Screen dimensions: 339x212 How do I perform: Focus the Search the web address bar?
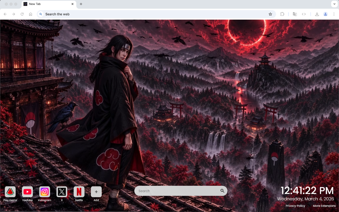pyautogui.click(x=156, y=14)
